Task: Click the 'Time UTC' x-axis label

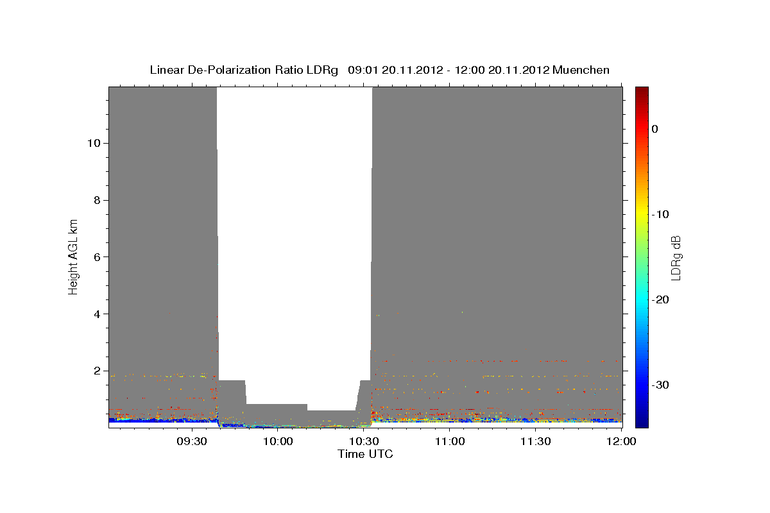Action: (365, 454)
